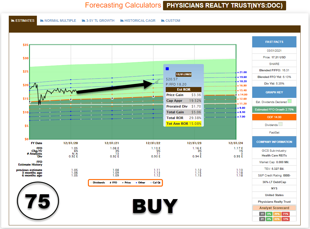The height and width of the screenshot is (229, 310).
Task: Click the 1.13 E FFO estimate value
Action: (156, 148)
